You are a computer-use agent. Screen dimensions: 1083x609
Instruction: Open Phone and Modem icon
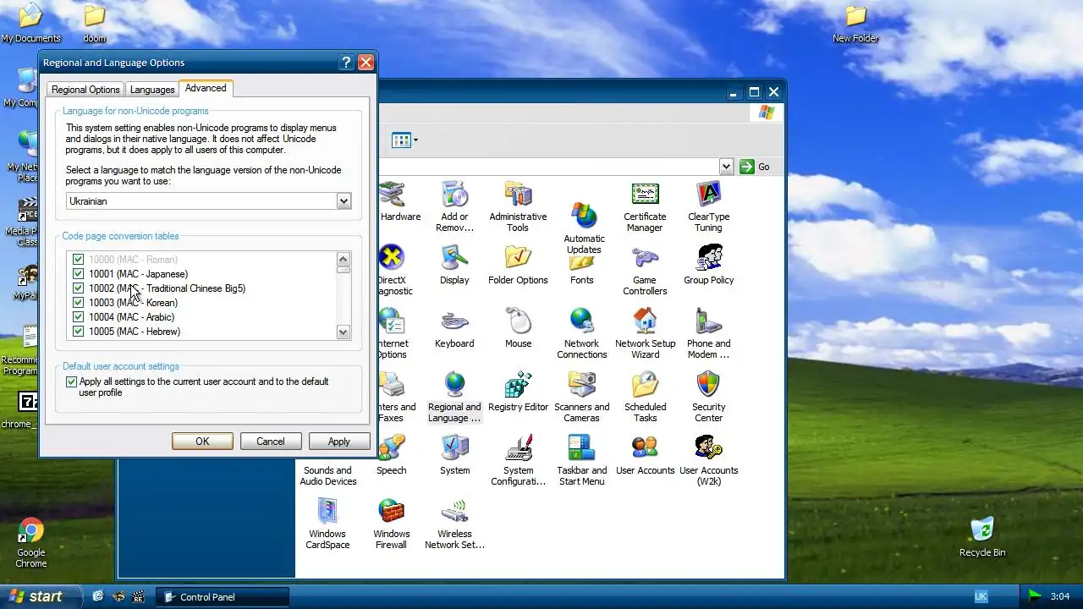[708, 333]
